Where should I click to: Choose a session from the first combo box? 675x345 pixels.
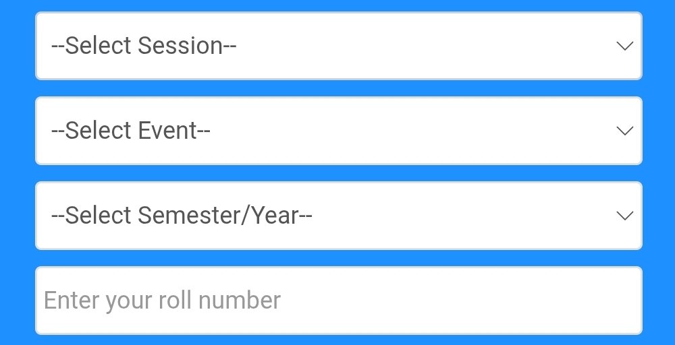(x=338, y=46)
